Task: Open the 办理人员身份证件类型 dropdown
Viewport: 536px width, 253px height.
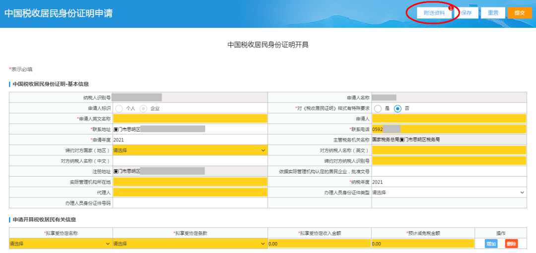Action: point(449,192)
